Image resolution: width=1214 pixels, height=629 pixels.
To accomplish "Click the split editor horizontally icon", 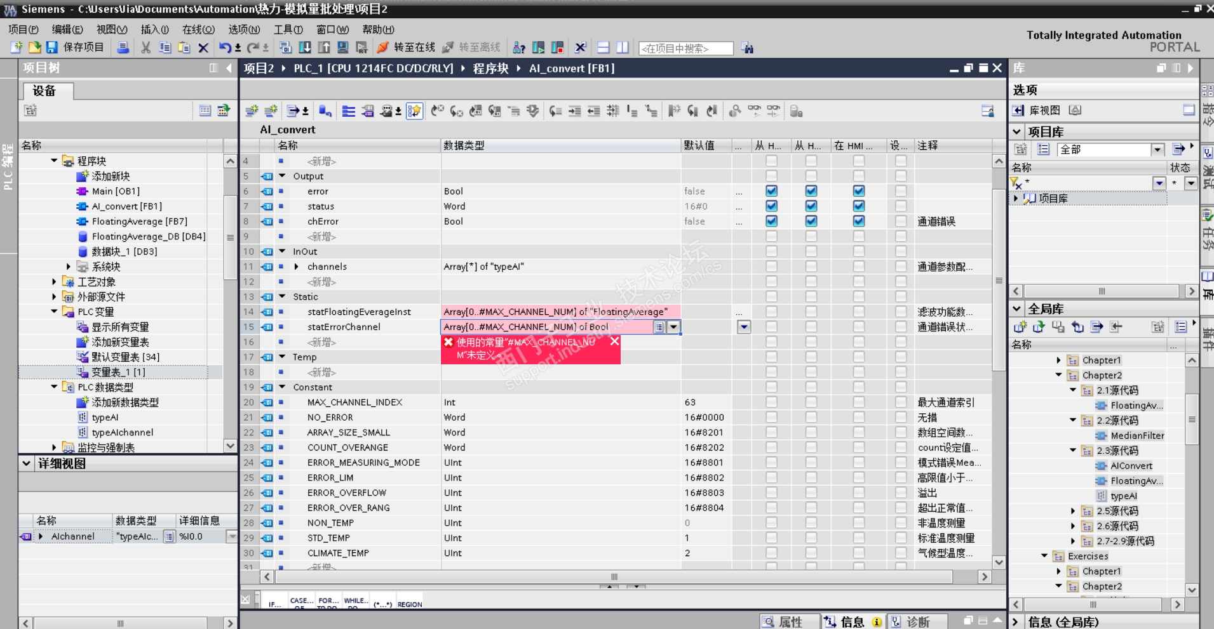I will coord(604,48).
